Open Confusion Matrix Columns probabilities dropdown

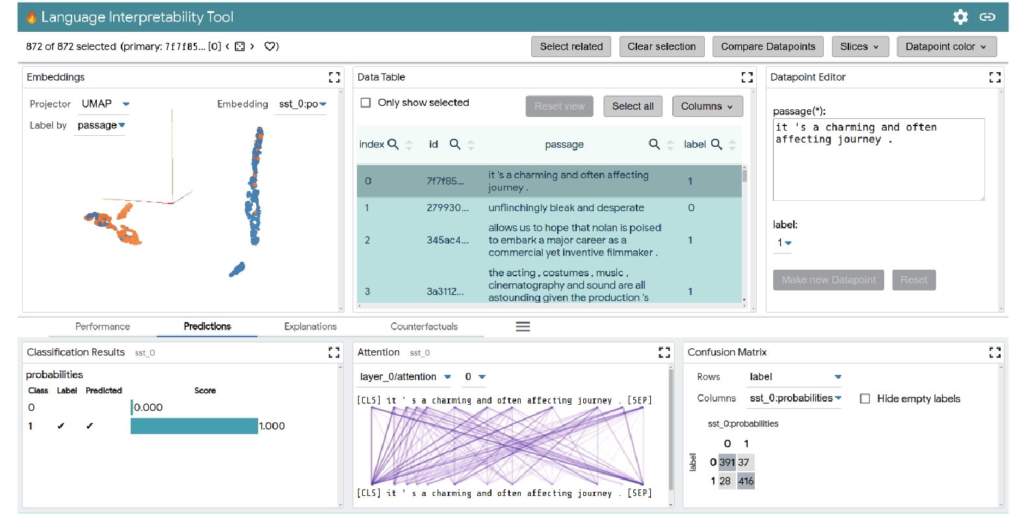pos(795,398)
